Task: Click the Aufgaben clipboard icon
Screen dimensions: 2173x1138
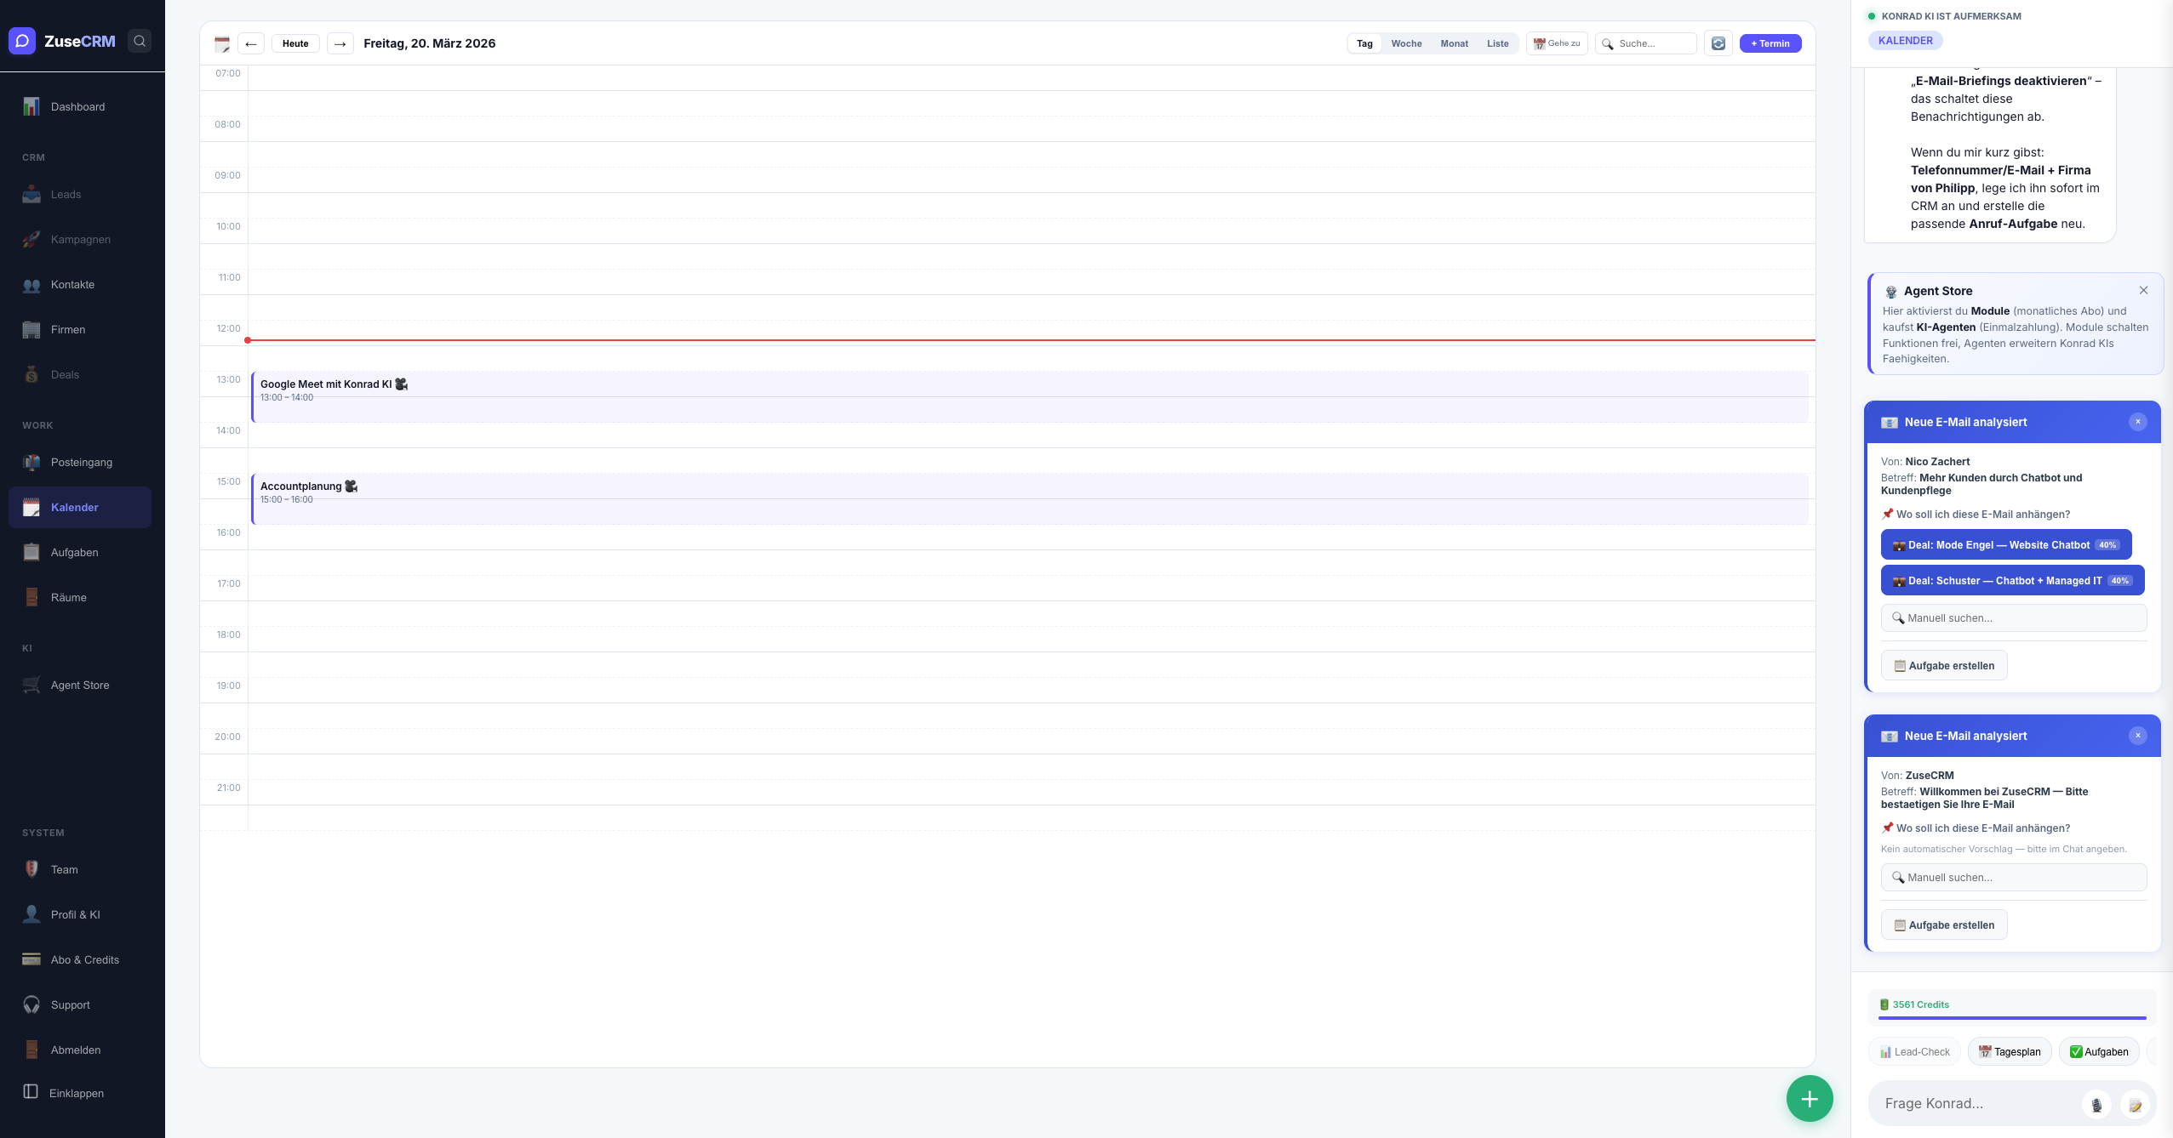Action: pos(31,552)
